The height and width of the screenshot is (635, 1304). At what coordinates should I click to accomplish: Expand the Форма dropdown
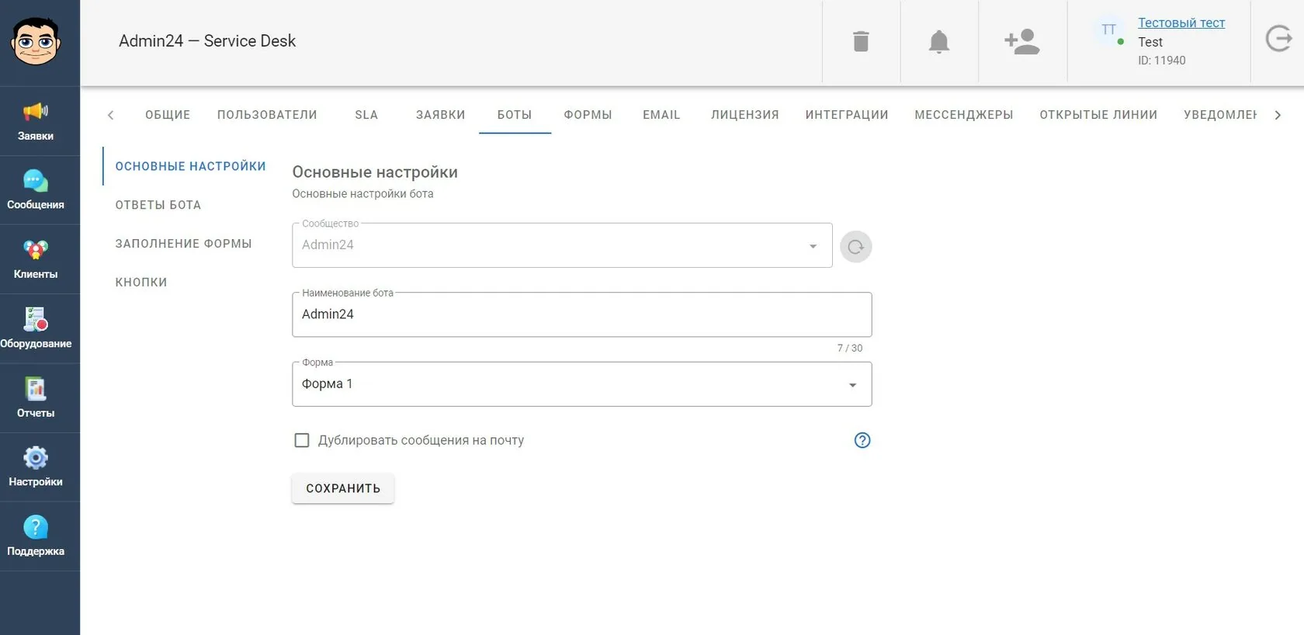pyautogui.click(x=582, y=384)
